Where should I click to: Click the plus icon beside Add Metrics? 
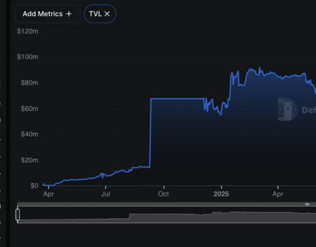[69, 14]
